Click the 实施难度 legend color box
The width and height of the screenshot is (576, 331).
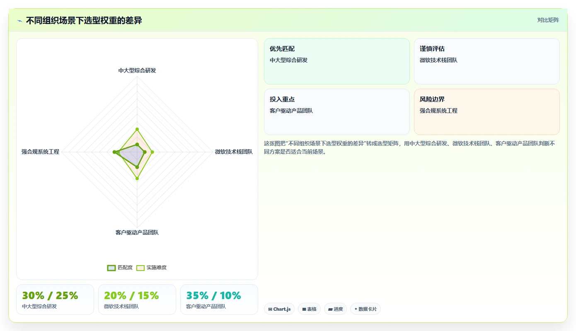[x=140, y=268]
